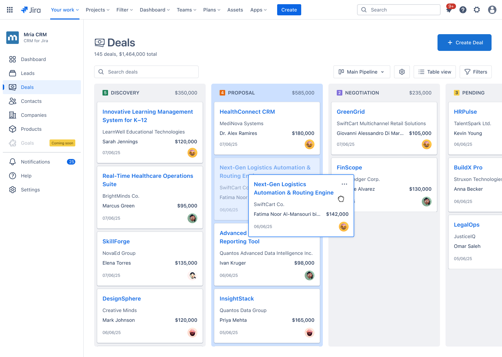Viewport: 502px width, 357px height.
Task: Select Deals in the sidebar
Action: click(42, 87)
